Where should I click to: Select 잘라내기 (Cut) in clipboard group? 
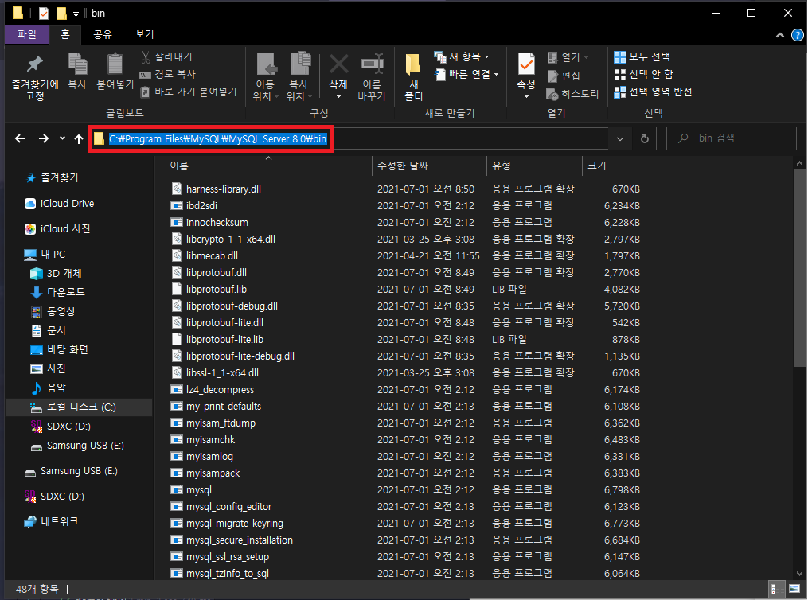(x=166, y=56)
